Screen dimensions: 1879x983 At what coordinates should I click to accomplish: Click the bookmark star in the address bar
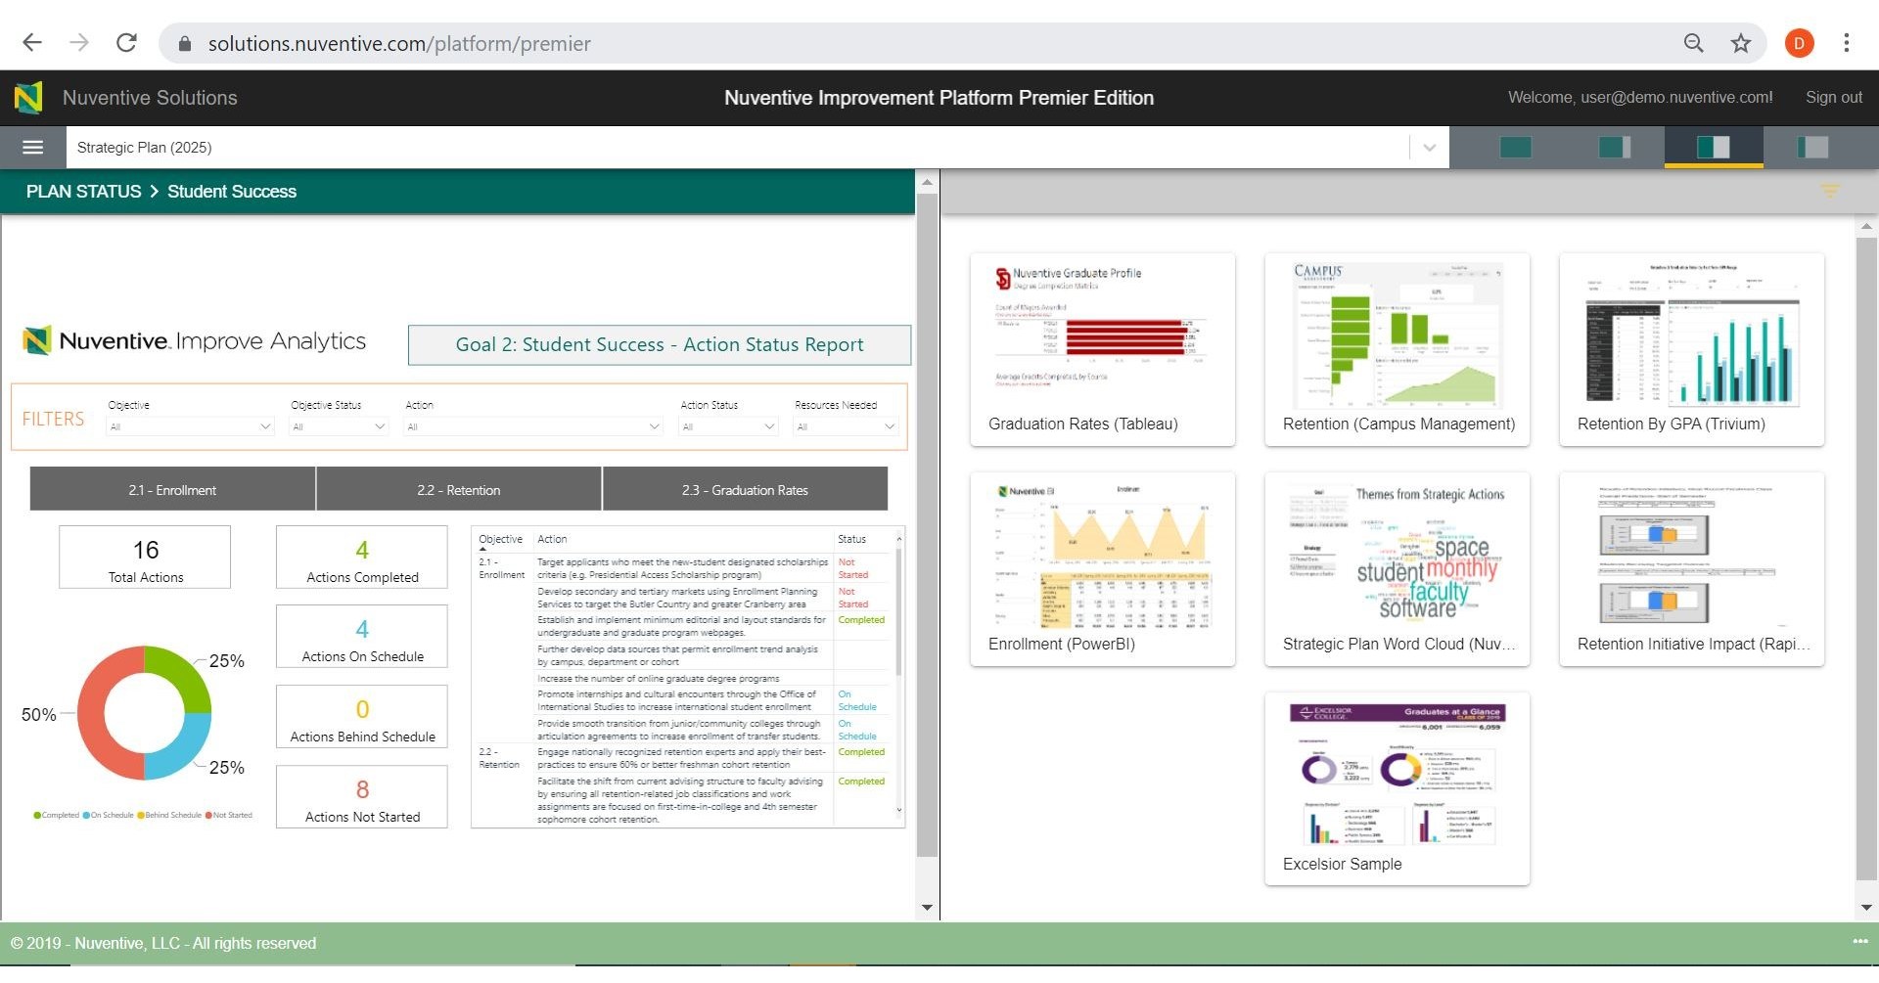tap(1740, 43)
